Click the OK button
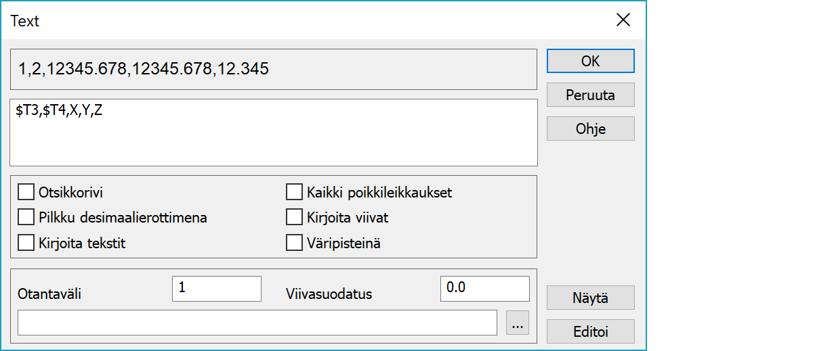This screenshot has height=351, width=813. 590,61
